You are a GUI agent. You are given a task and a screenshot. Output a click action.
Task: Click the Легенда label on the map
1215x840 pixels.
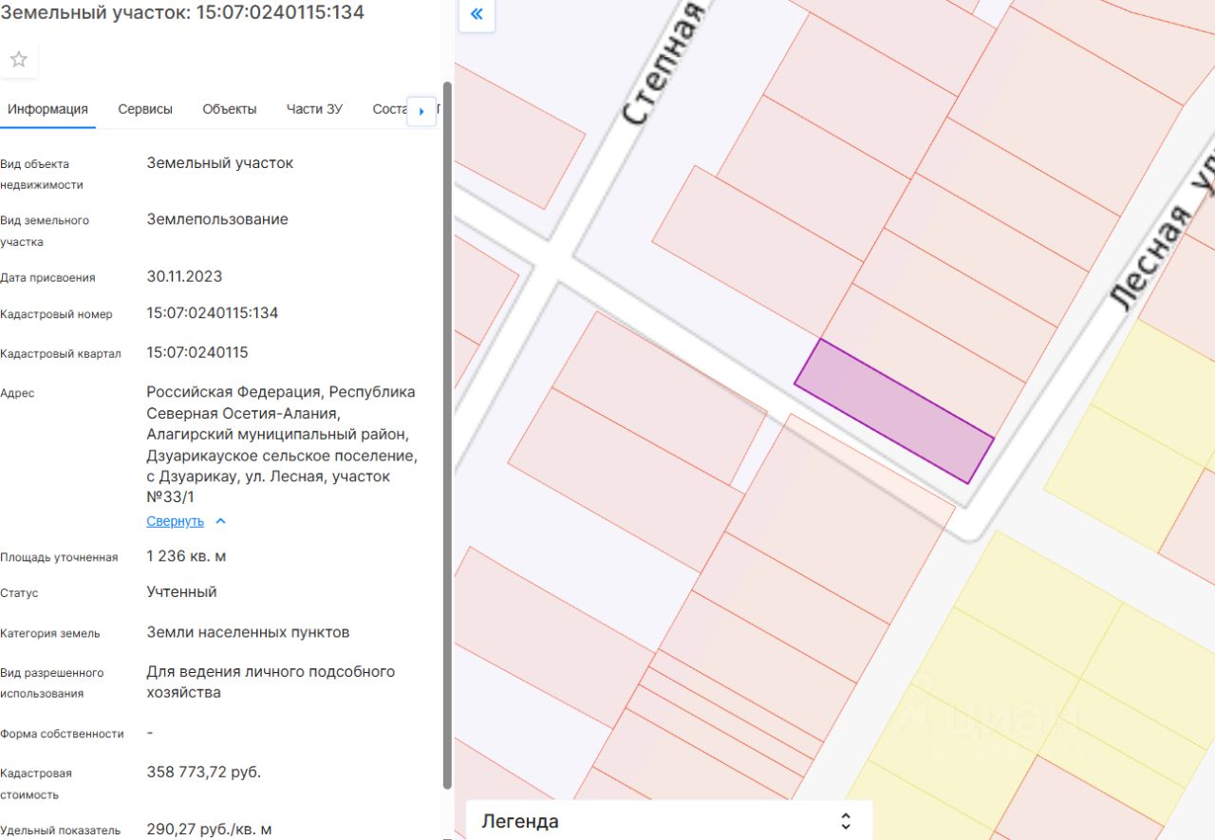coord(520,821)
